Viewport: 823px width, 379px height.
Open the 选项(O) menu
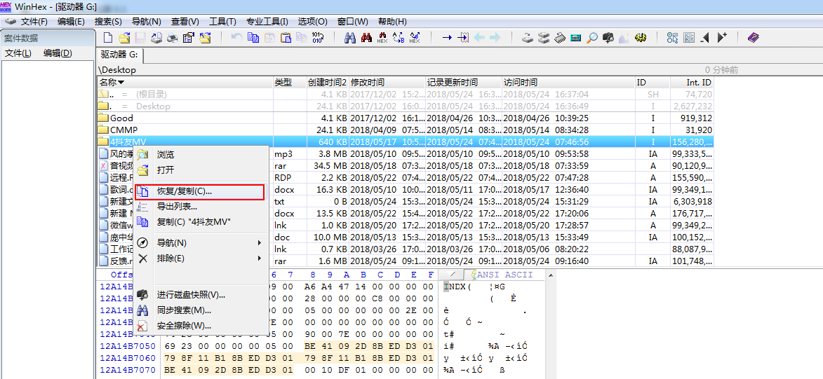(x=312, y=22)
